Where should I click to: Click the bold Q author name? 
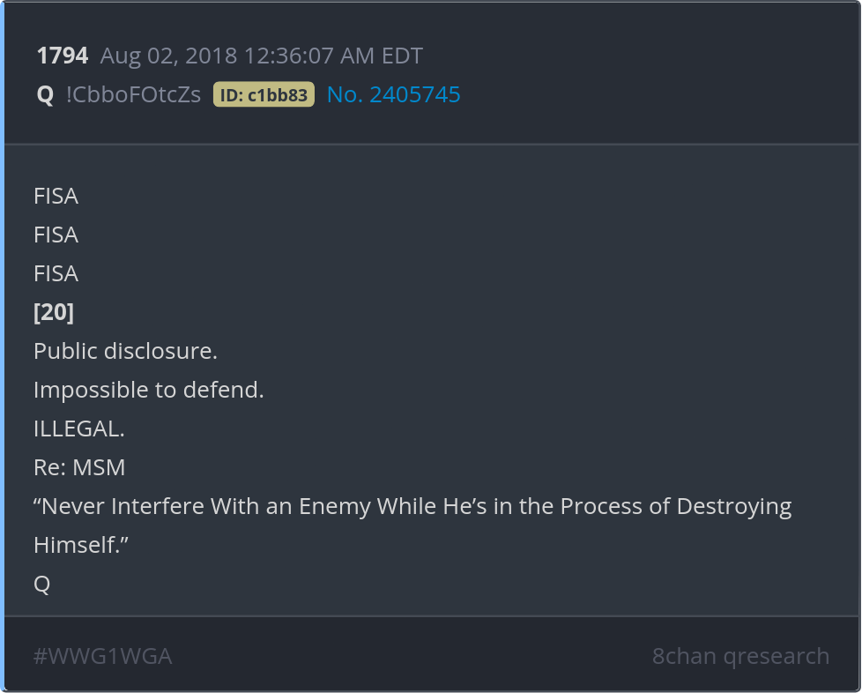point(45,94)
